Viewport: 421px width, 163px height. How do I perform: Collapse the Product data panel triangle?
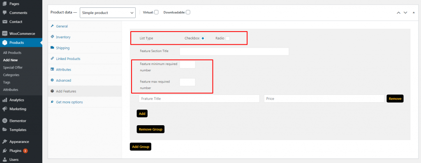(414, 12)
